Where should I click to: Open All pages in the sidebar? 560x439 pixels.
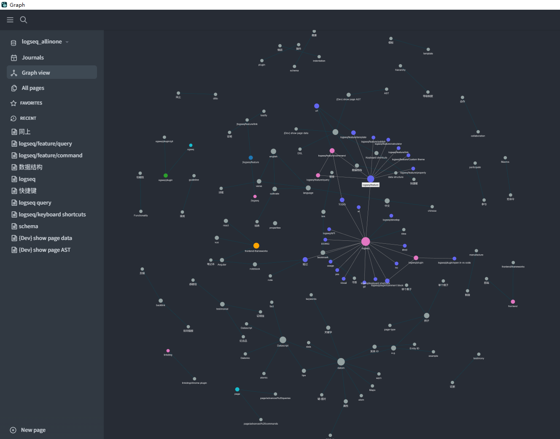pos(52,88)
